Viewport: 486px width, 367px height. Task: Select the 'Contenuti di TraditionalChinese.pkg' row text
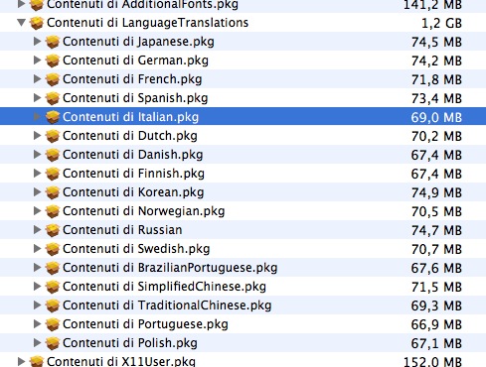pos(167,306)
